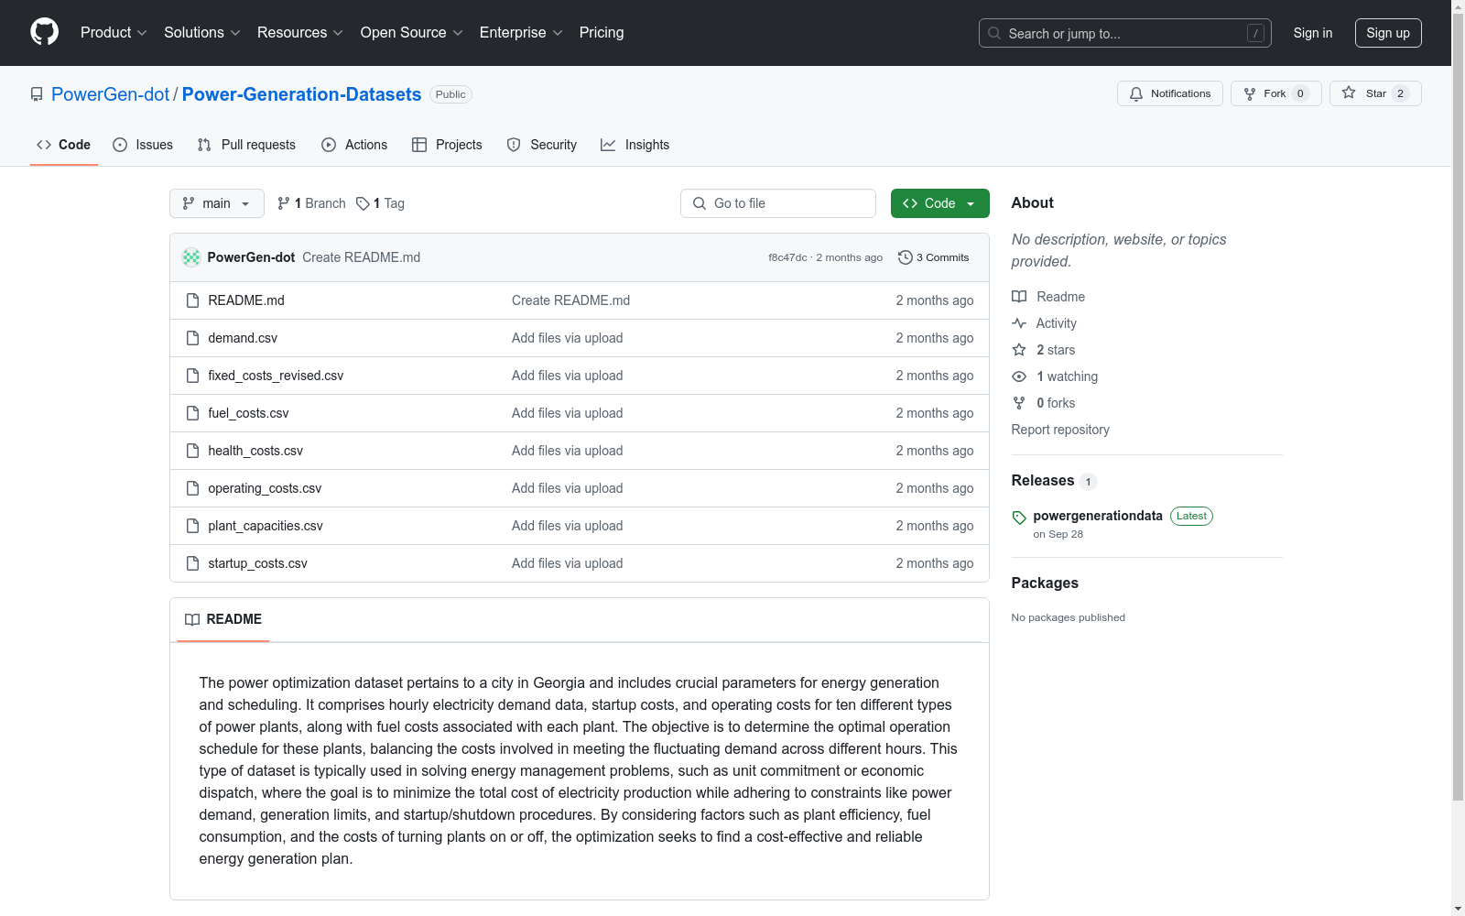Click the history clock icon beside 3 Commits

pos(906,257)
